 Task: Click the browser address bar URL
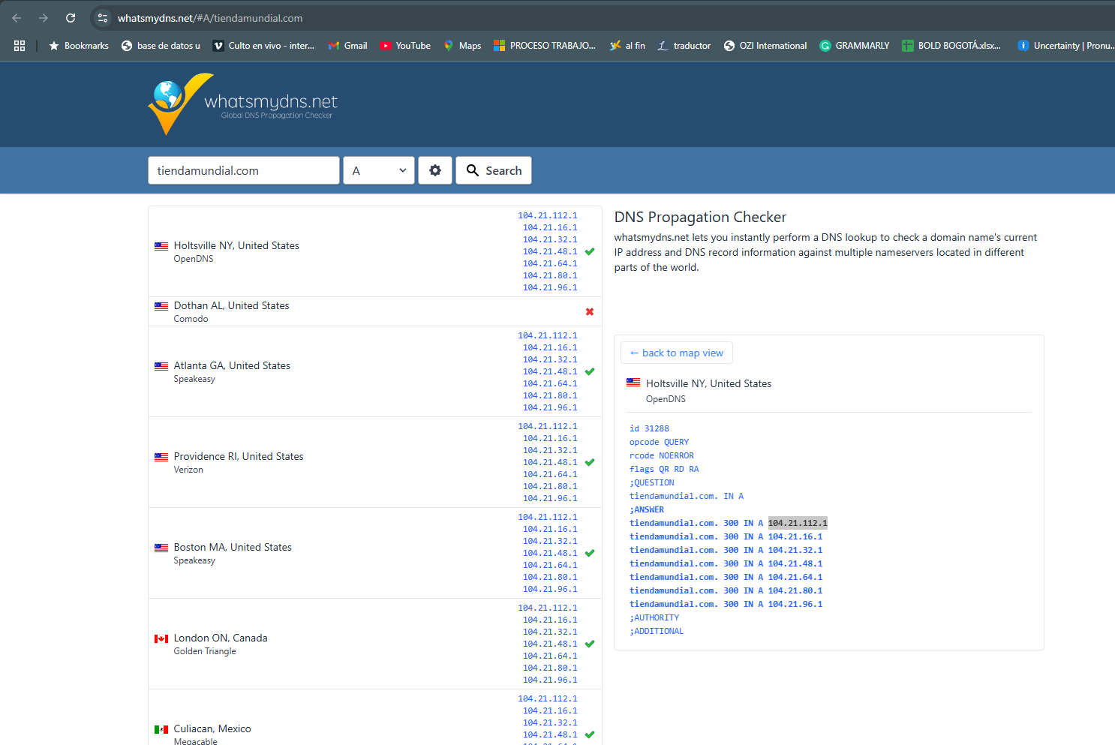pos(210,18)
